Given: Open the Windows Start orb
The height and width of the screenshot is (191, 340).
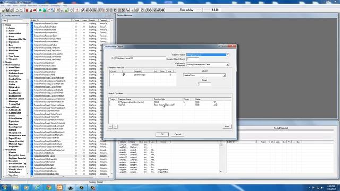Looking at the screenshot, I should [5, 187].
